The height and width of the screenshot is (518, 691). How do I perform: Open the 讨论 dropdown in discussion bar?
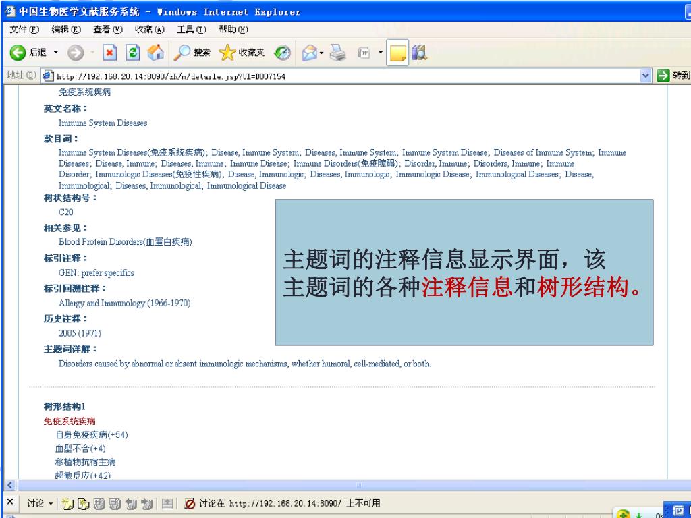pos(38,503)
